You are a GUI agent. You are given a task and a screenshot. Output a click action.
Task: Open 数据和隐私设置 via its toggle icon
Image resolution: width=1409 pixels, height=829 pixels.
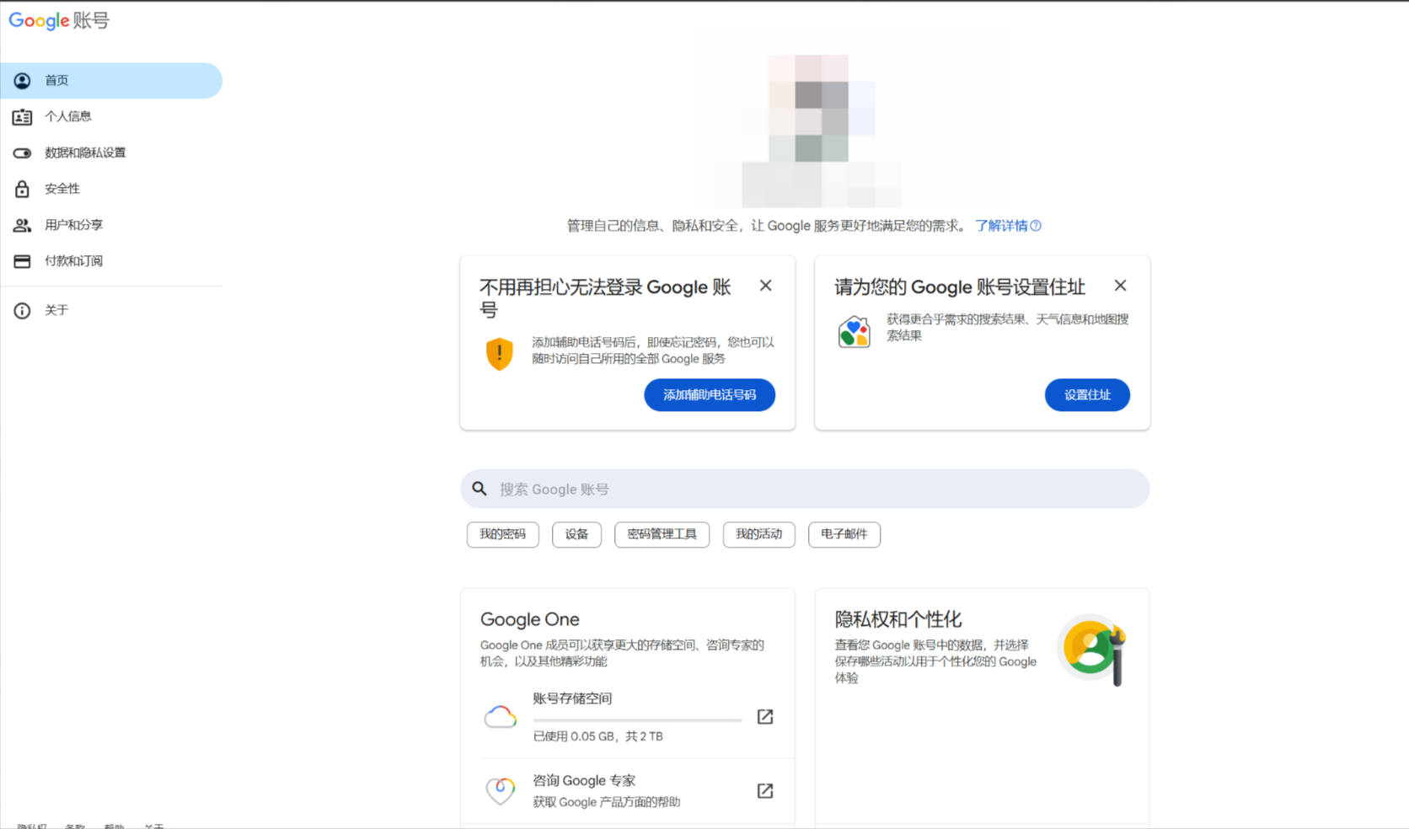[22, 152]
